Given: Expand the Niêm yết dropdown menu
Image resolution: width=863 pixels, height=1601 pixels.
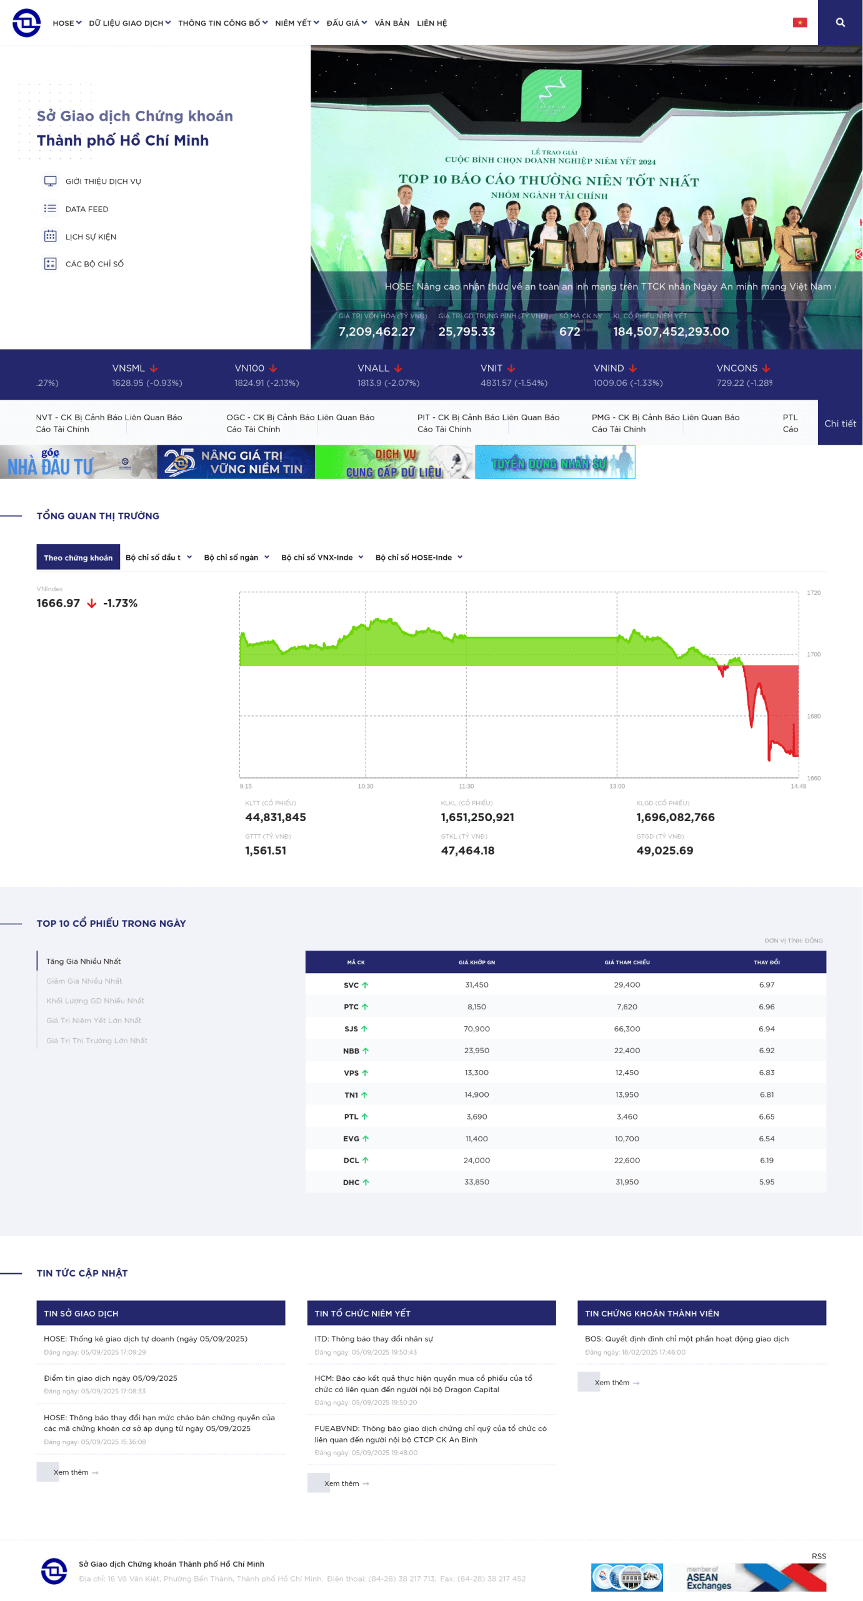Looking at the screenshot, I should (297, 23).
